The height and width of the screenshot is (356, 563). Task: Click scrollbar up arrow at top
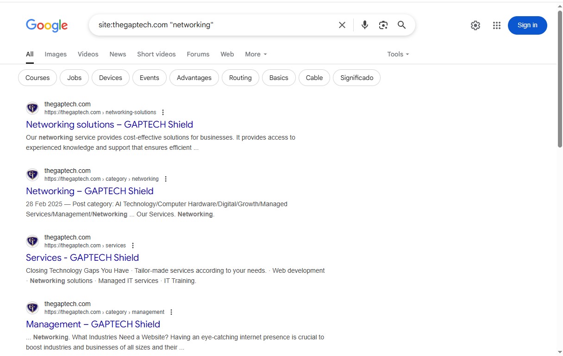560,6
